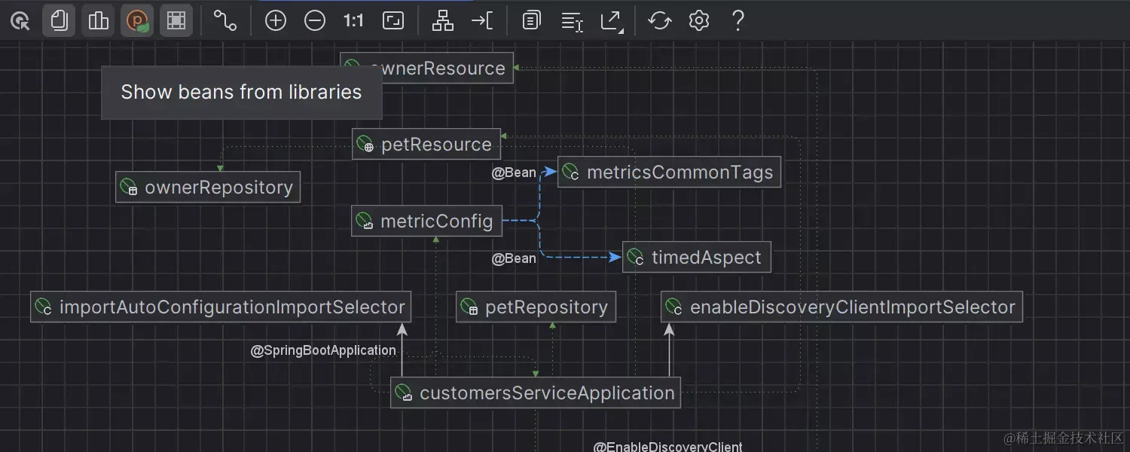
Task: Toggle the grid display icon
Action: coord(176,20)
